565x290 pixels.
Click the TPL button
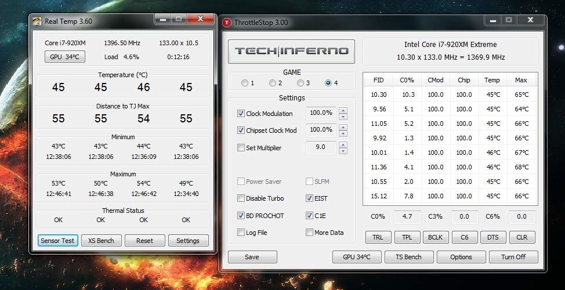pos(407,237)
